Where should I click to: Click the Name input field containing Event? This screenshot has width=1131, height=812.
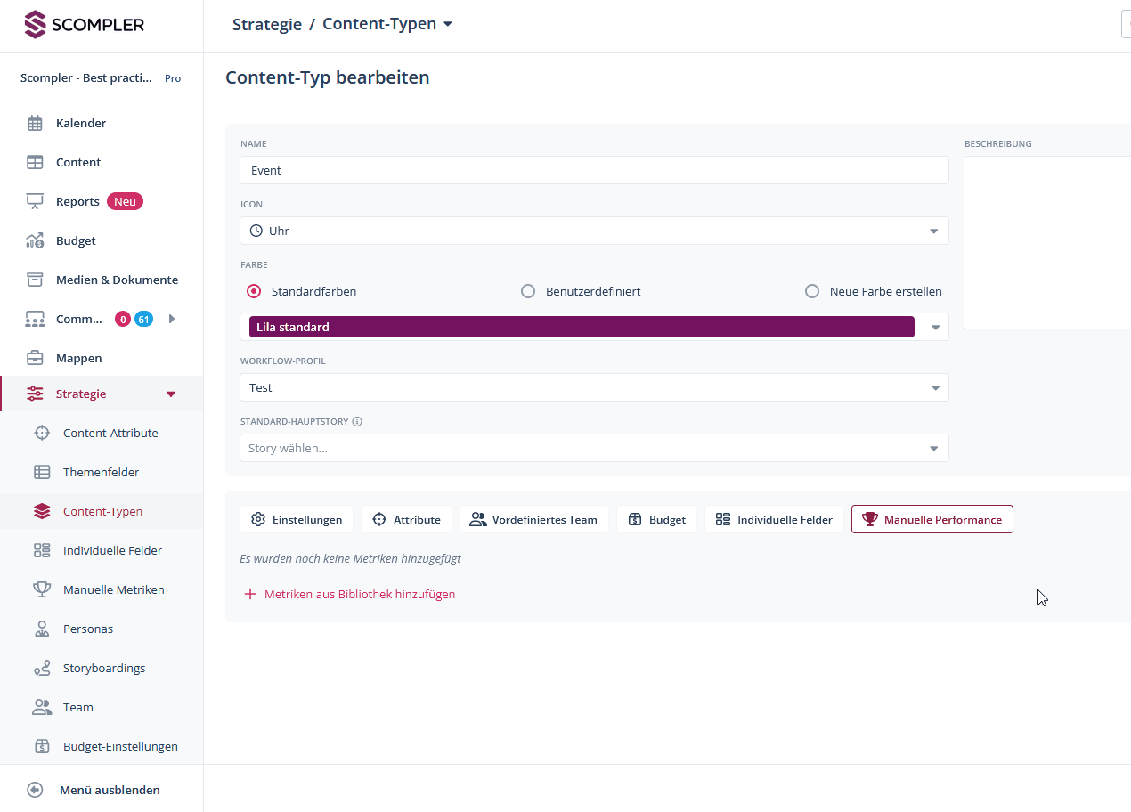(594, 170)
